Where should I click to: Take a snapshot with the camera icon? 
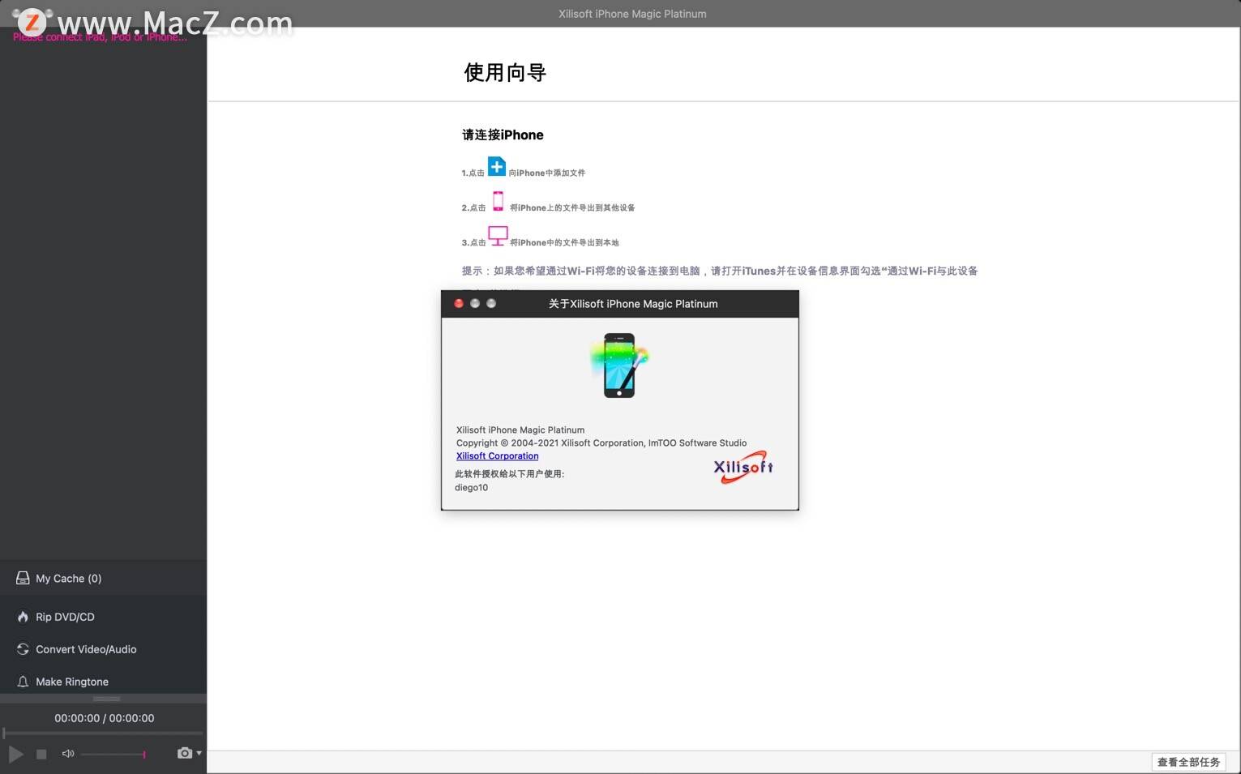(x=185, y=753)
